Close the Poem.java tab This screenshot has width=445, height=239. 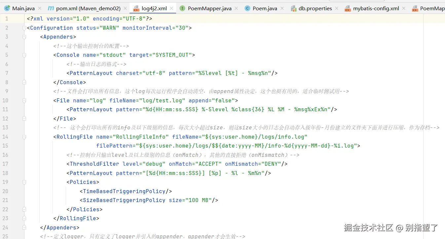(282, 9)
